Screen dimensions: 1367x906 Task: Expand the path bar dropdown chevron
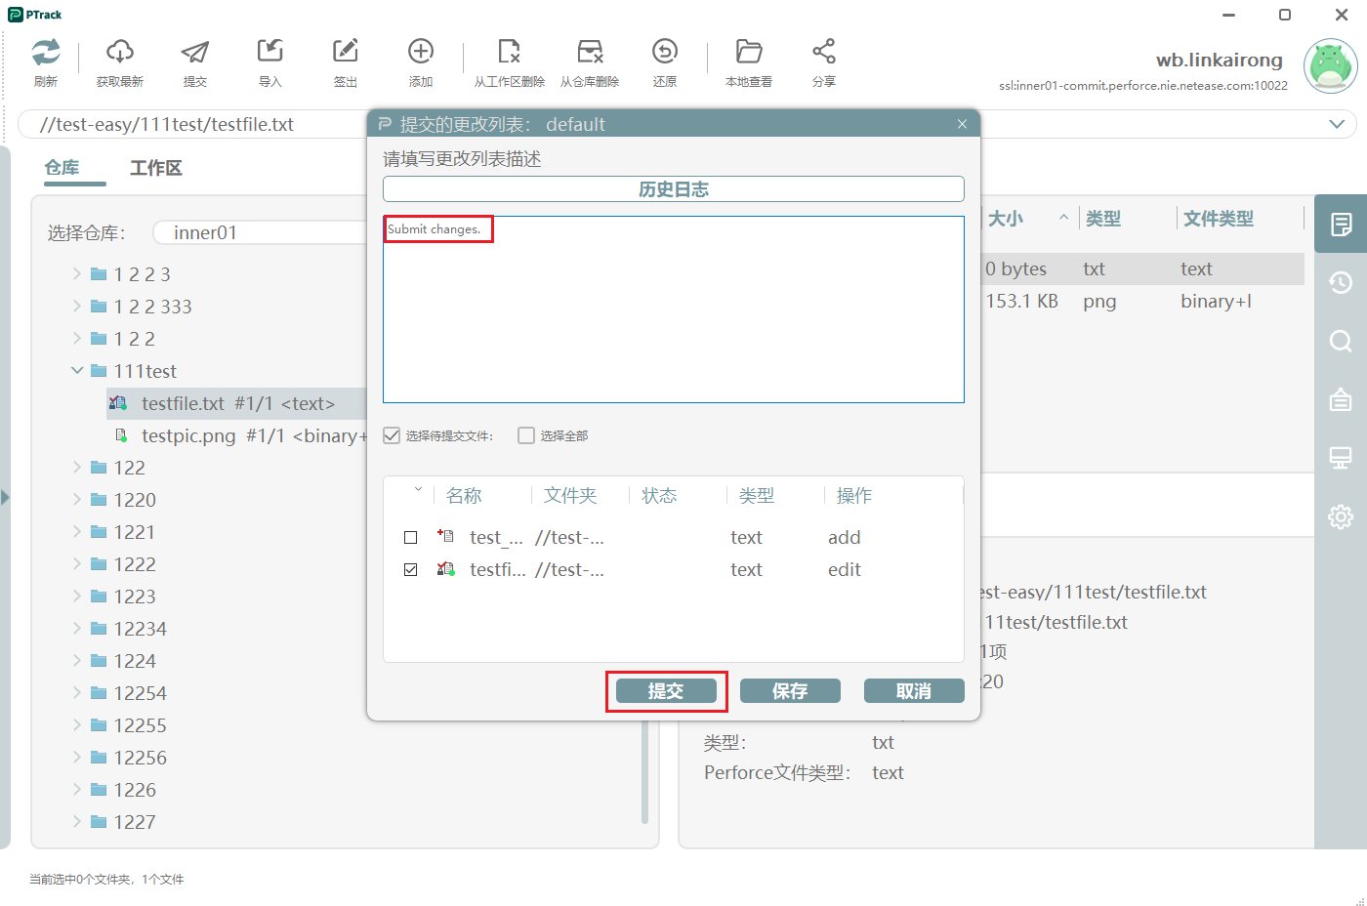click(x=1337, y=124)
